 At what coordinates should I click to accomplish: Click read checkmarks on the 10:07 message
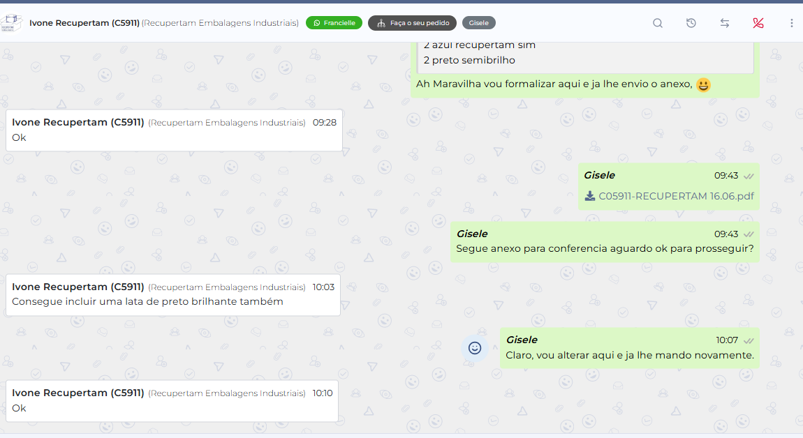[749, 340]
